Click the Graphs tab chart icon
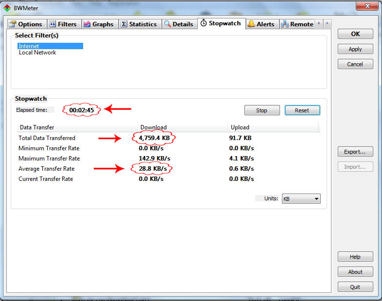This screenshot has height=301, width=382. coord(87,24)
